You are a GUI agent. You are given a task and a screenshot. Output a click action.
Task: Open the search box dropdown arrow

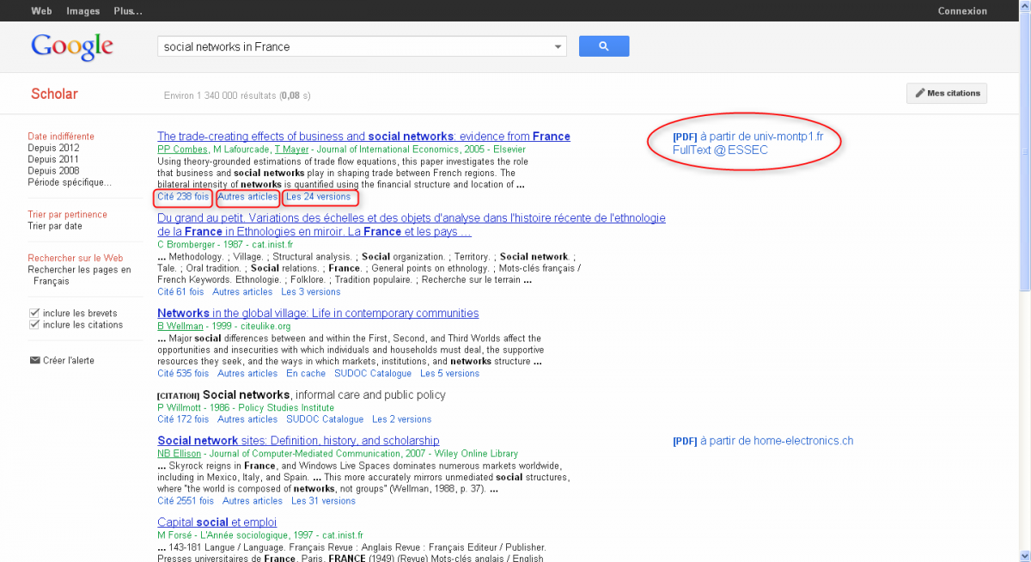tap(558, 46)
